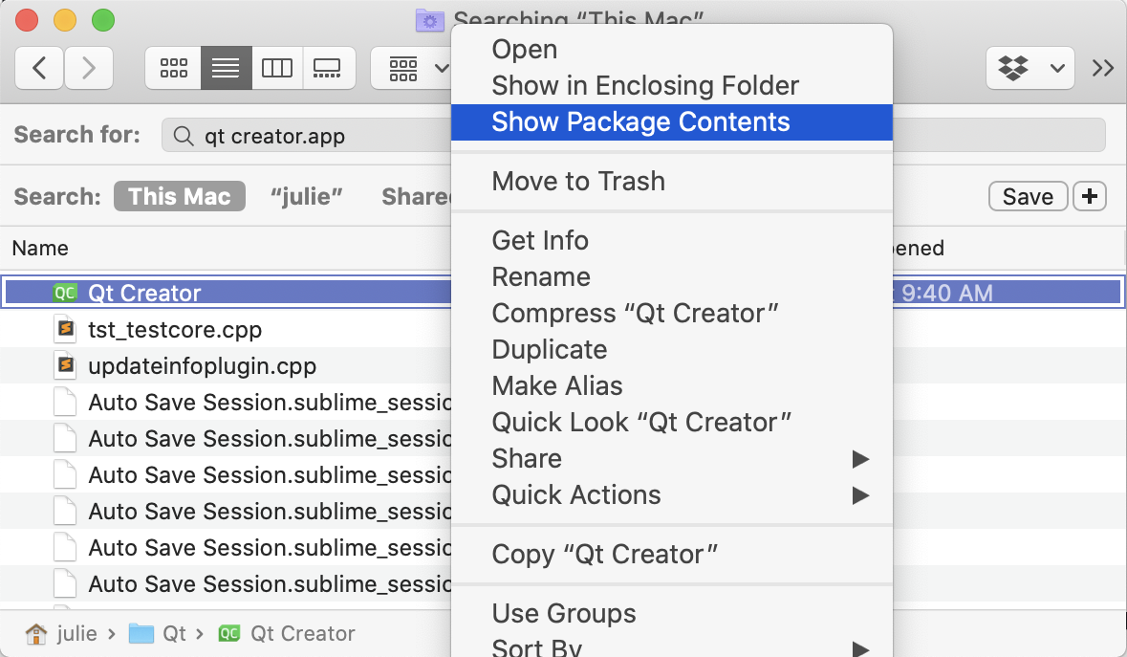Open the Dropbox toolbar dropdown chevron
The width and height of the screenshot is (1127, 657).
1057,68
